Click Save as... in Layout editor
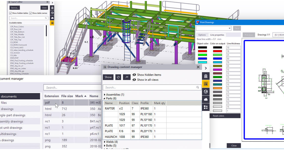284x152 pixels. point(15,8)
